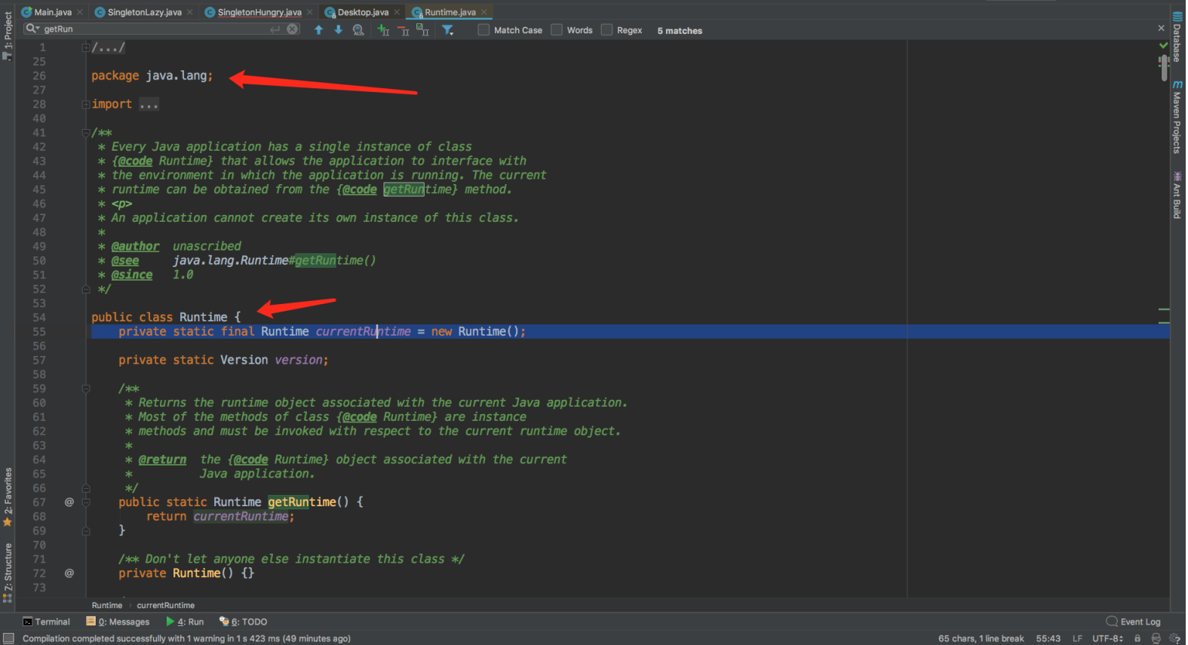Screen dimensions: 1188x645
Task: Select the Runtime.java tab
Action: pos(450,12)
